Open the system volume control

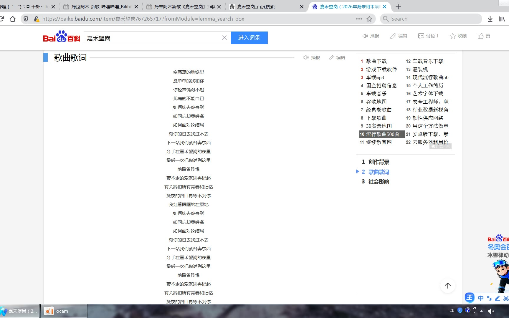490,311
